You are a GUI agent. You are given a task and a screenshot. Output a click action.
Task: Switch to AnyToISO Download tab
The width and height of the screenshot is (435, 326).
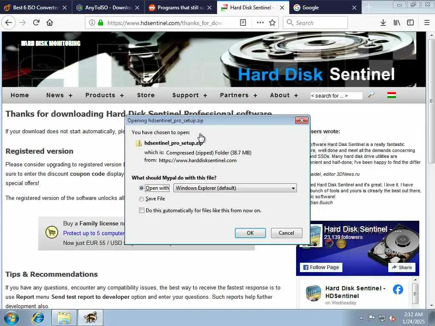[x=108, y=8]
